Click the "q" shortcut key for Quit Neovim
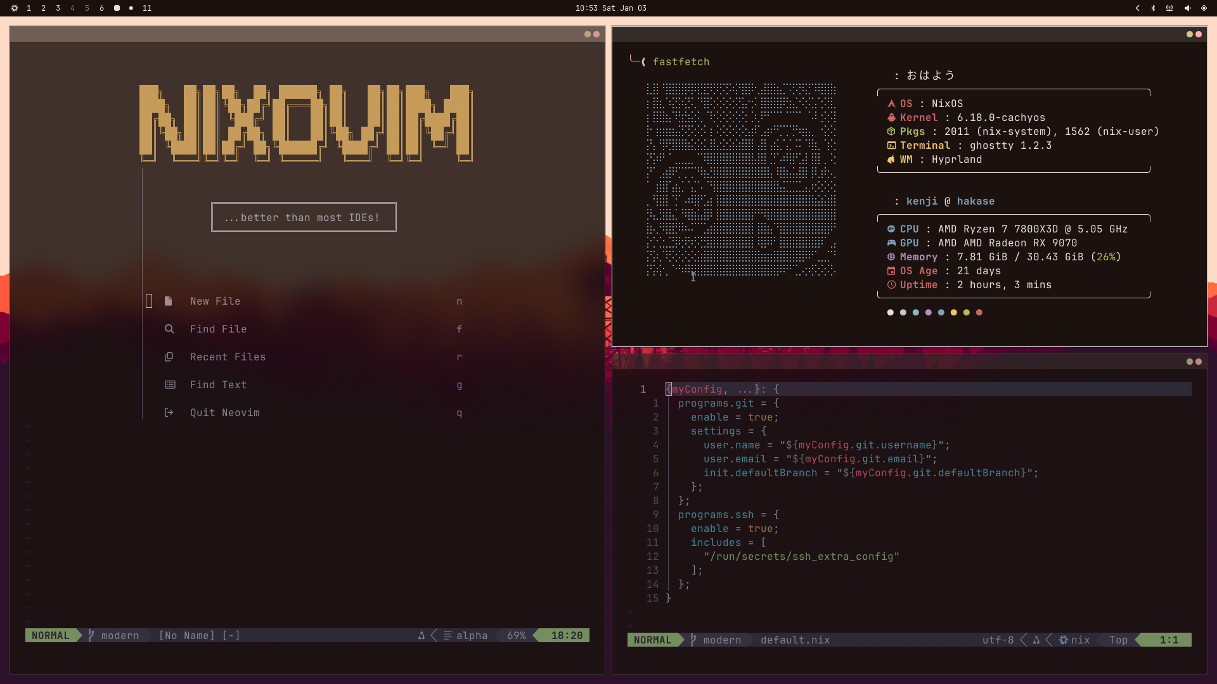 pos(460,413)
